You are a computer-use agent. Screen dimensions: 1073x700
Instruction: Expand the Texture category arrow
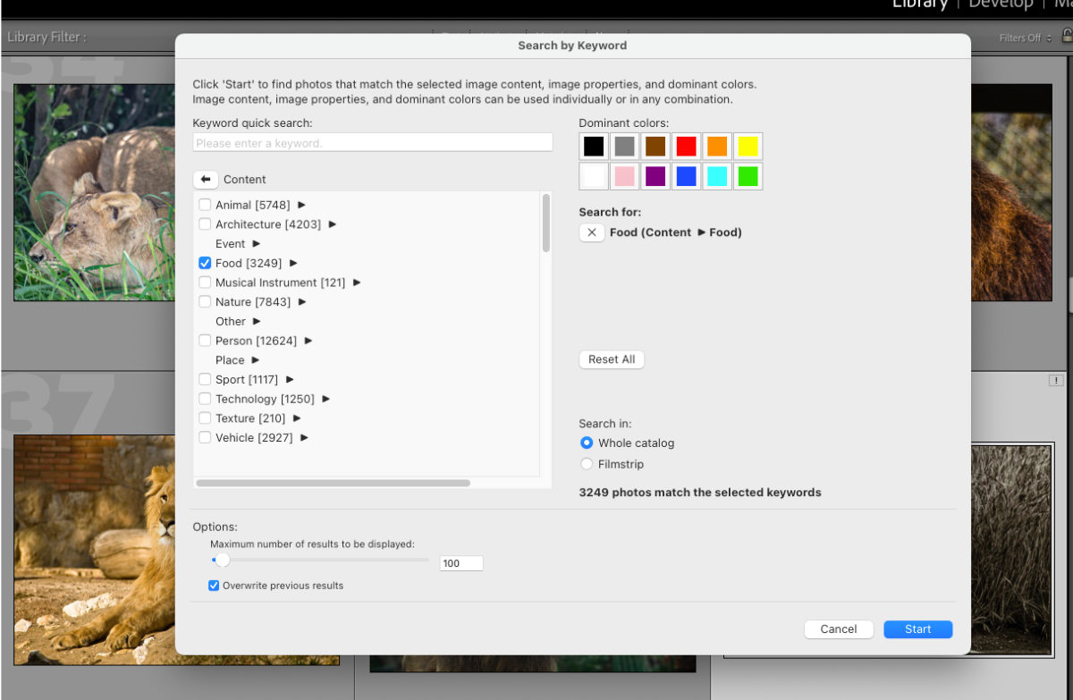(x=297, y=418)
